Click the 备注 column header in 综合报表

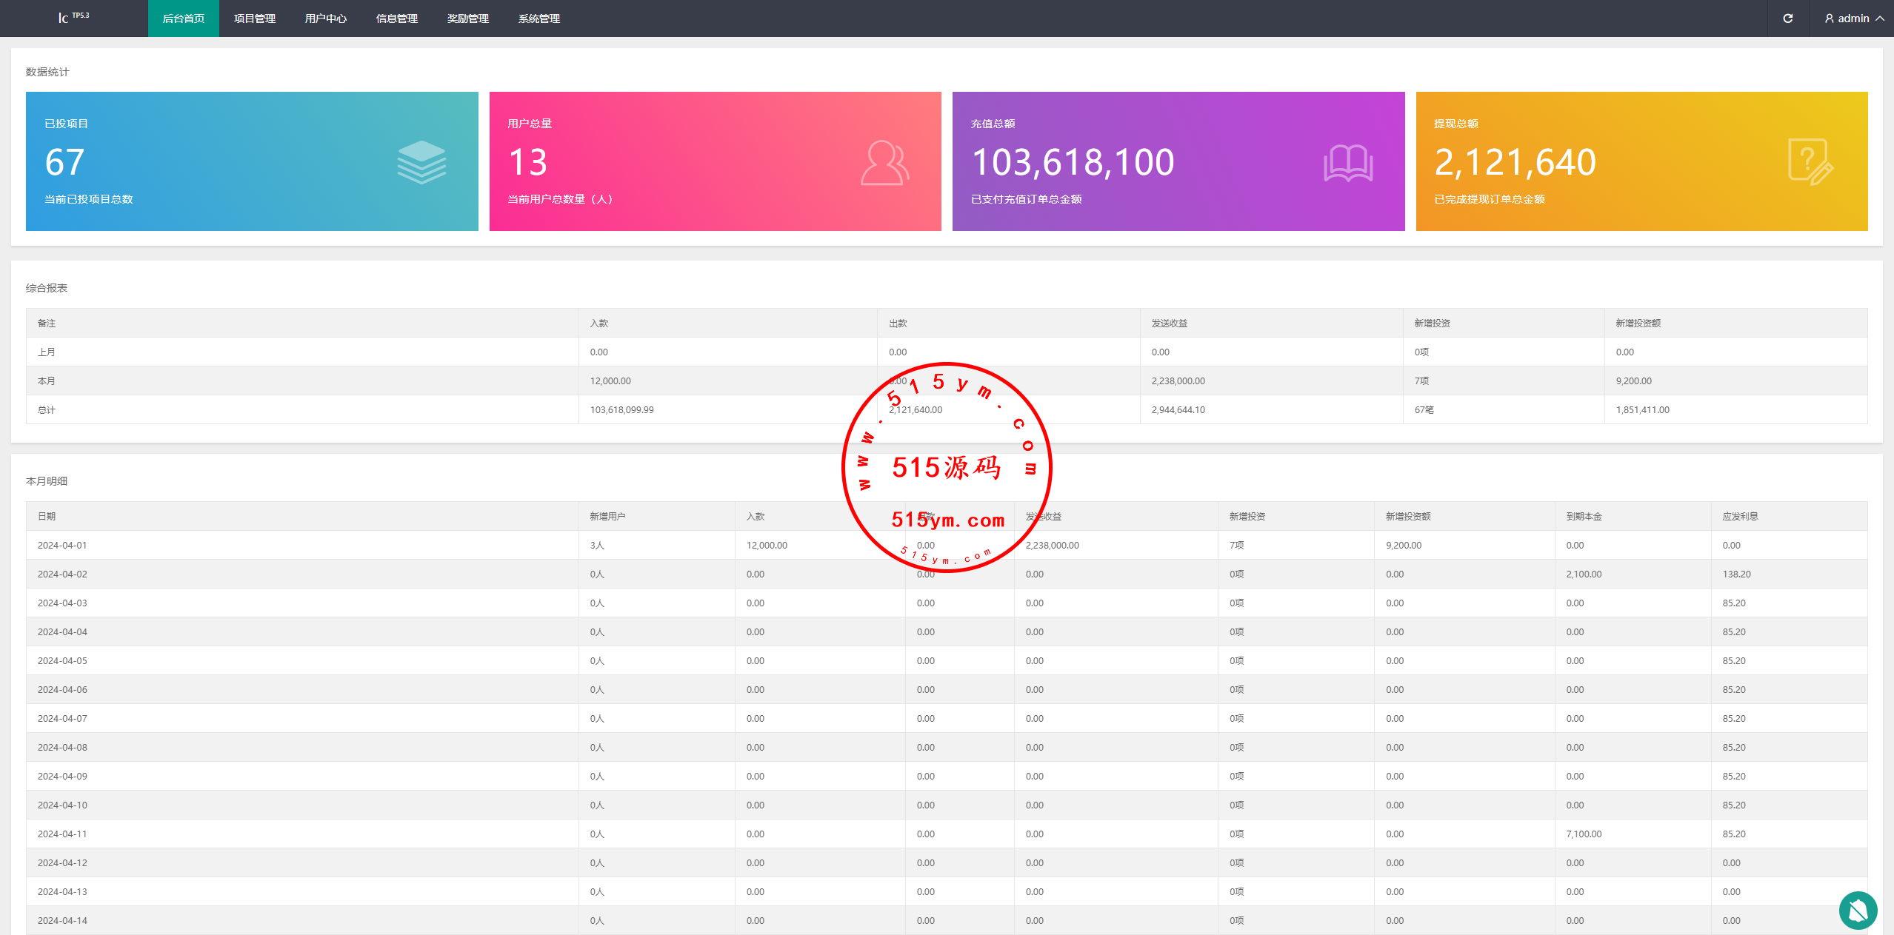pos(47,323)
